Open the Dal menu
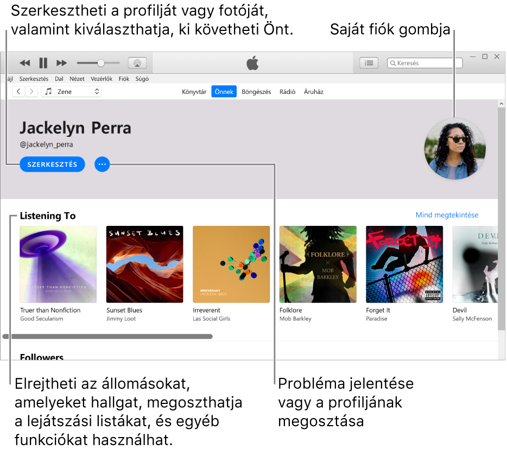 59,79
